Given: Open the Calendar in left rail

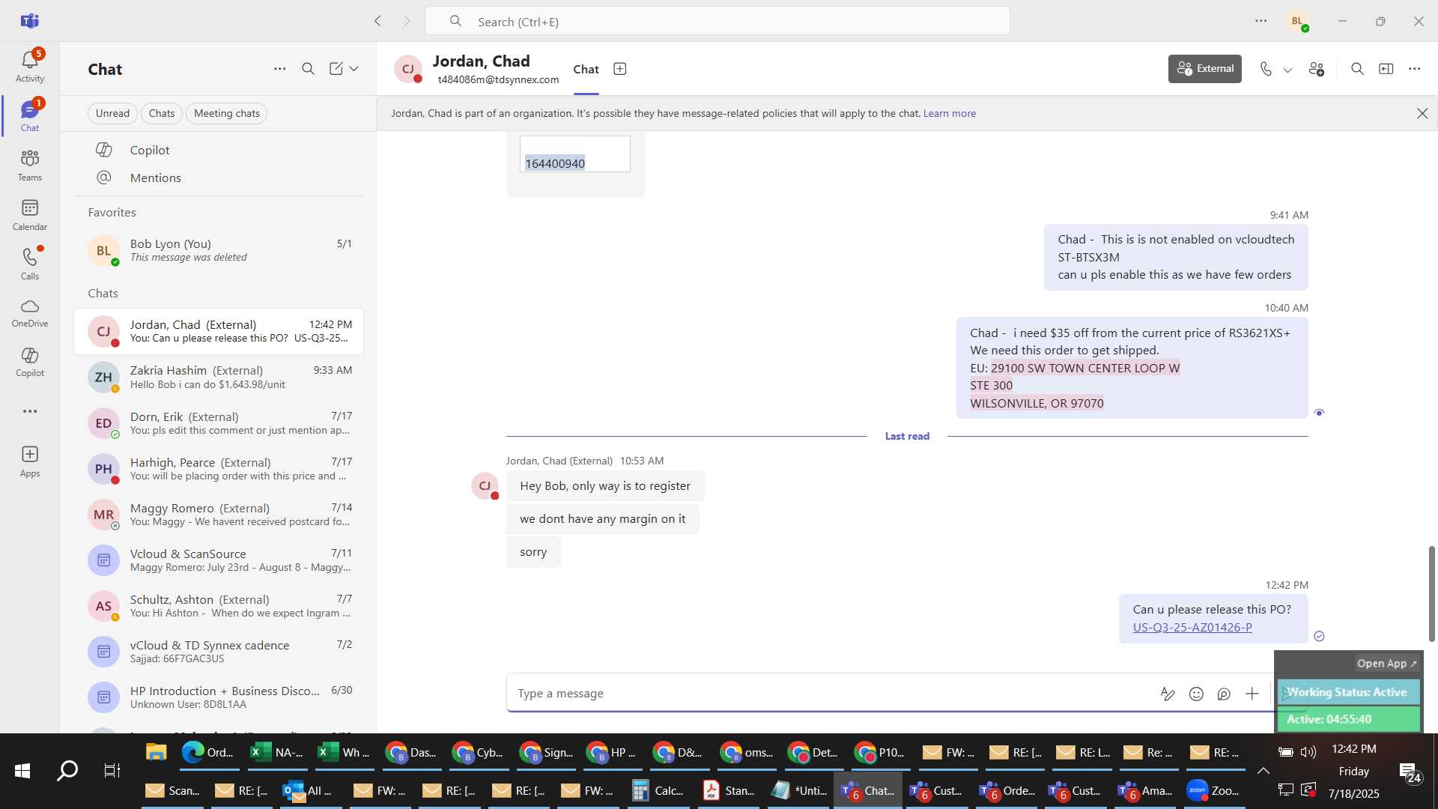Looking at the screenshot, I should click(x=30, y=215).
